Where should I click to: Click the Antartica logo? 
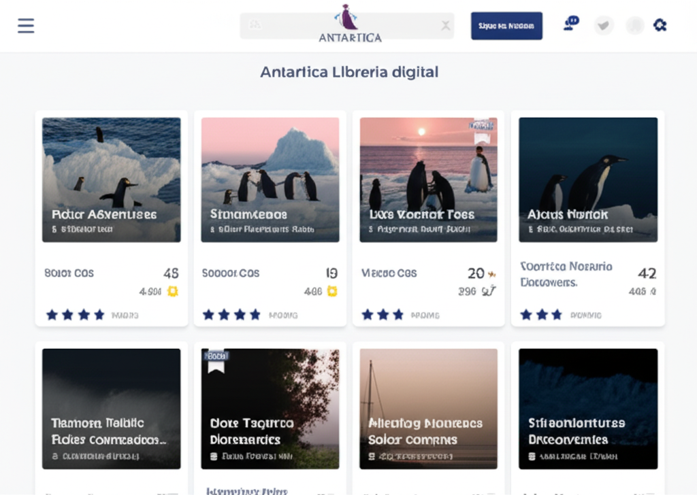[x=350, y=24]
